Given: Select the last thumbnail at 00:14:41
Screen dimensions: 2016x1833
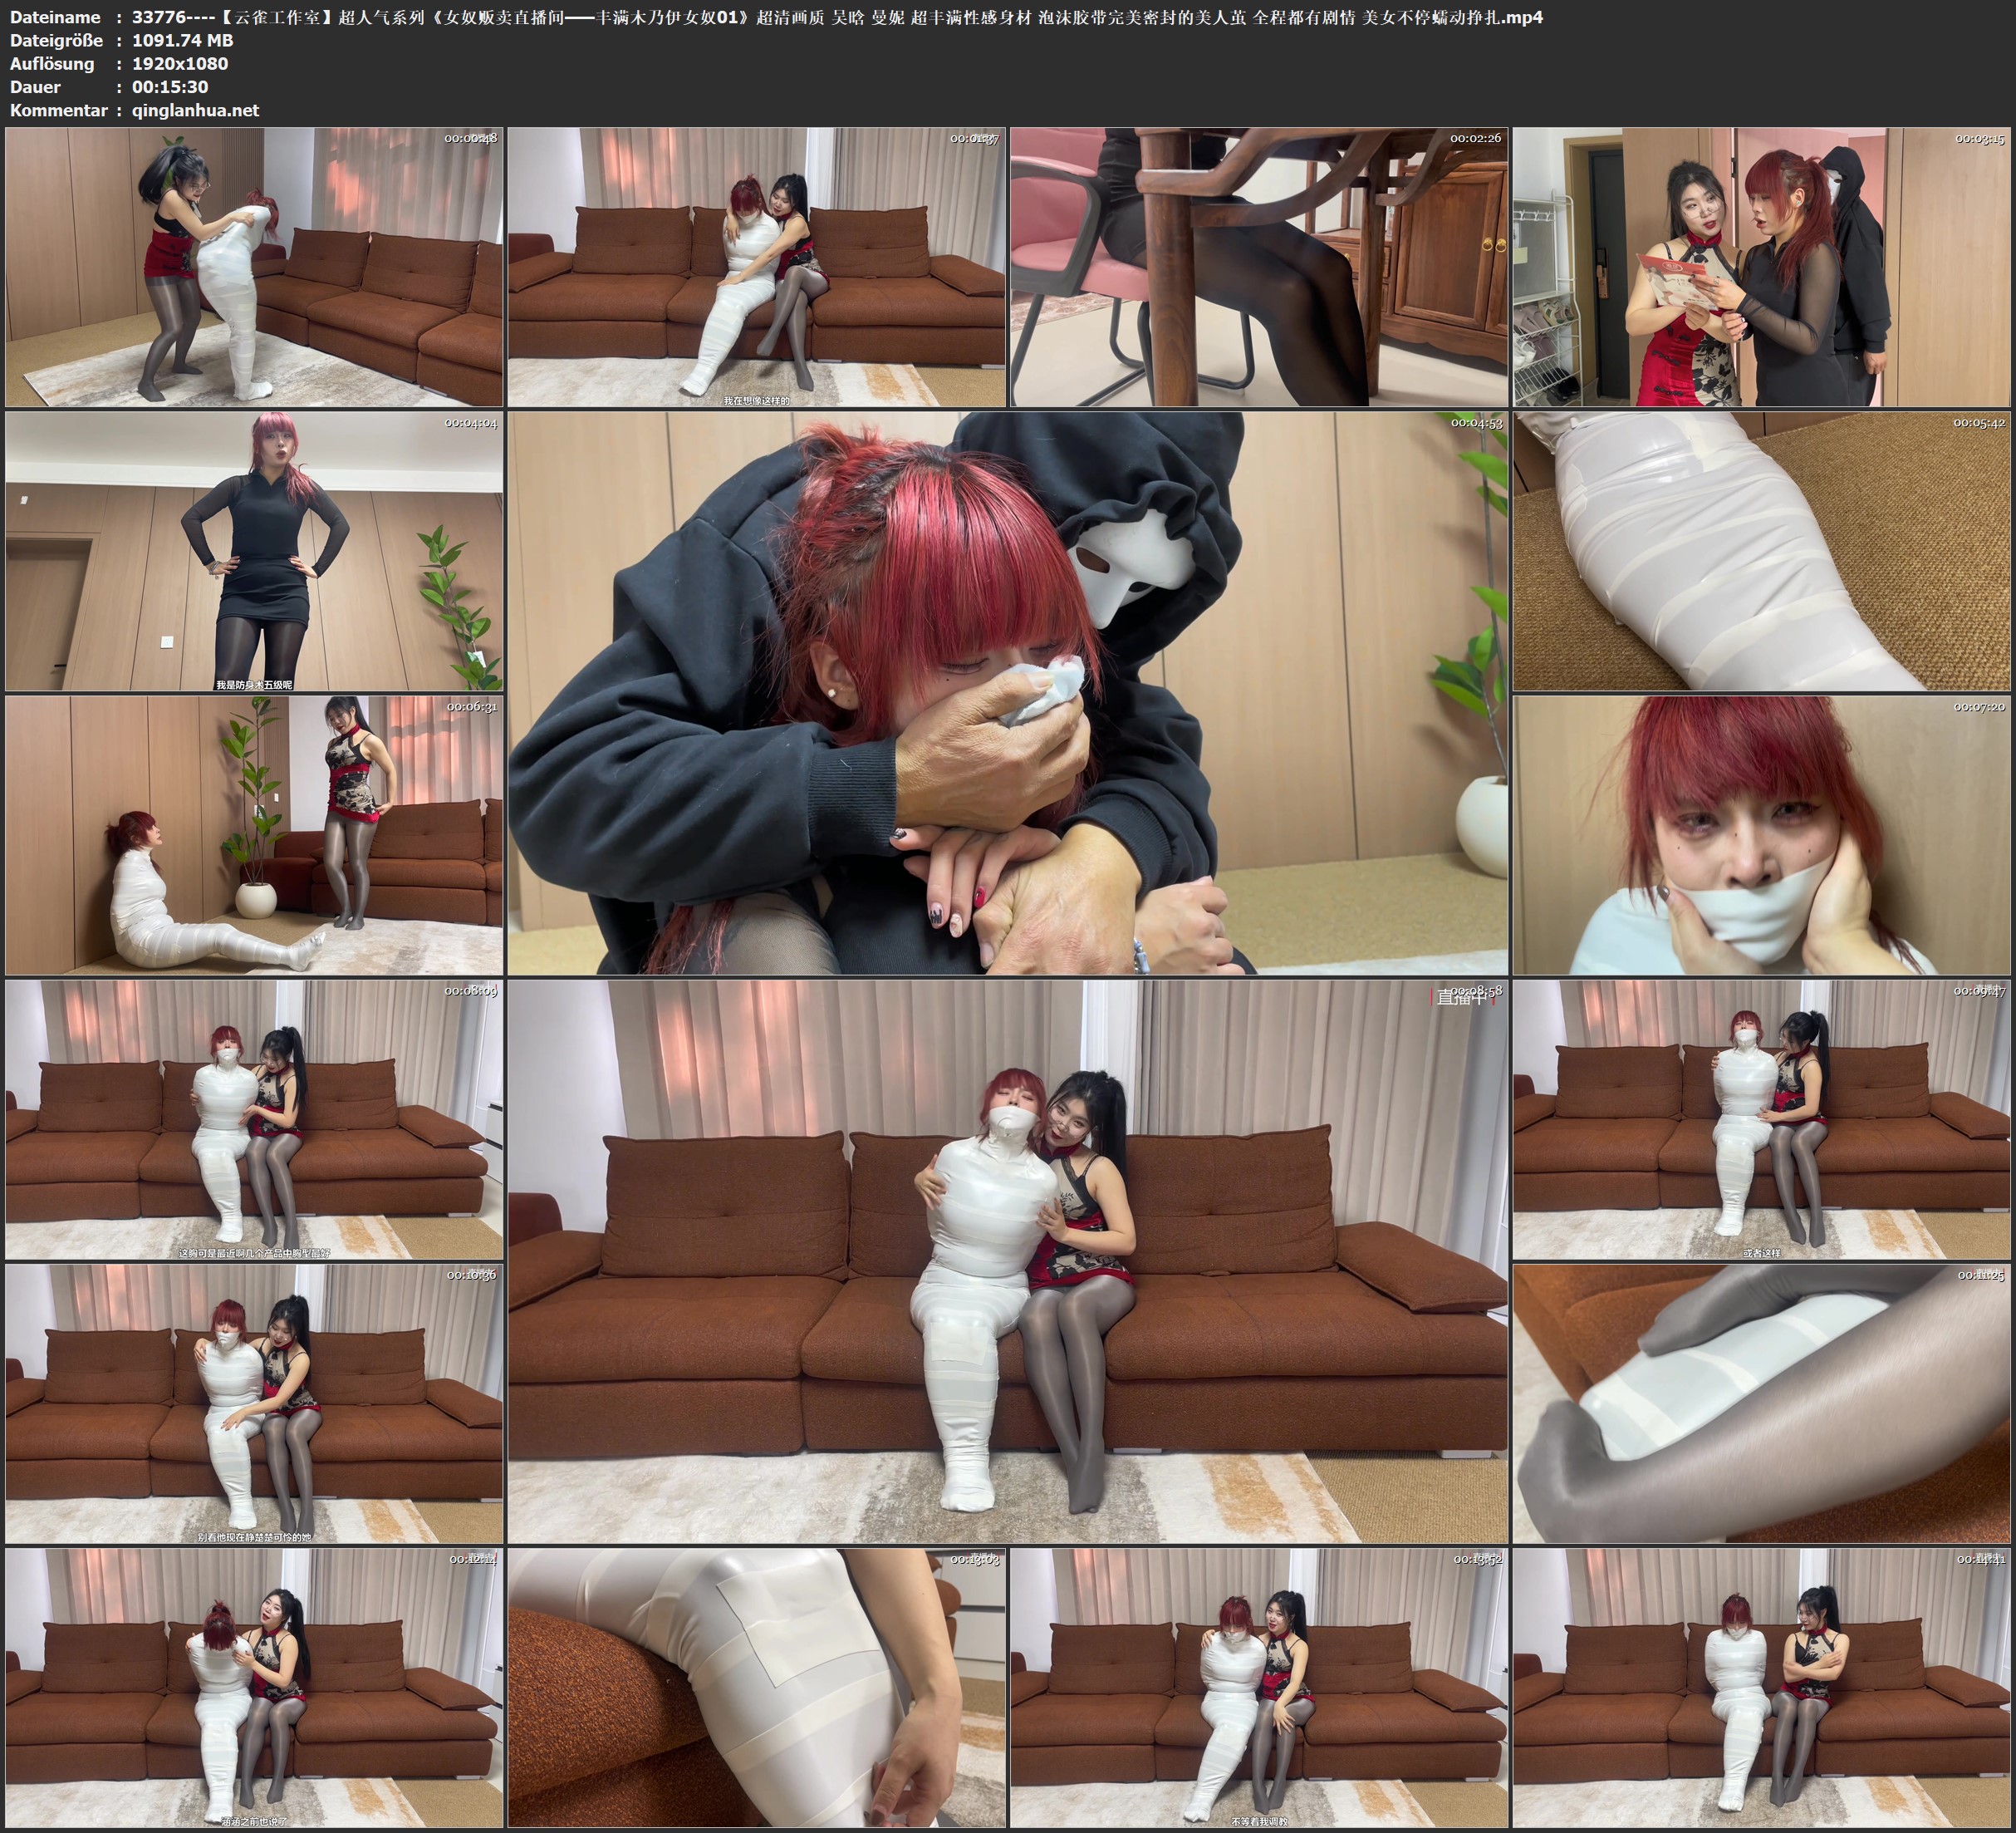Looking at the screenshot, I should [1761, 1688].
